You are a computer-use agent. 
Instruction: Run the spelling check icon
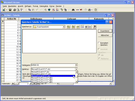[22, 10]
